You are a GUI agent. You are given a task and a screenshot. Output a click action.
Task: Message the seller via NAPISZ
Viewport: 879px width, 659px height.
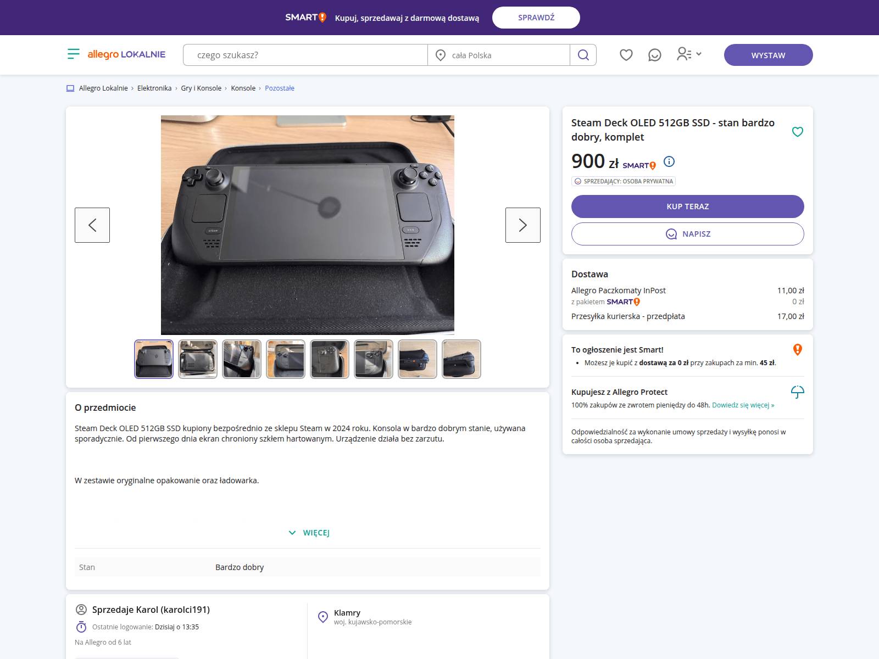coord(688,234)
